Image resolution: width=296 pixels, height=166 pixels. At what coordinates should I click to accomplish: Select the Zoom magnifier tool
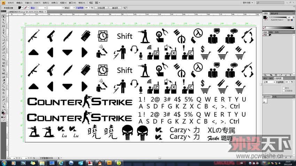pyautogui.click(x=3, y=107)
